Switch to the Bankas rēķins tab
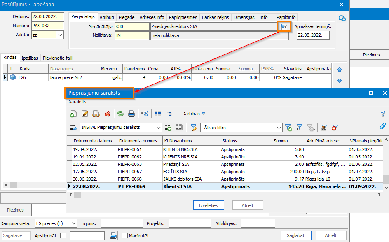This screenshot has height=242, width=389. click(215, 17)
